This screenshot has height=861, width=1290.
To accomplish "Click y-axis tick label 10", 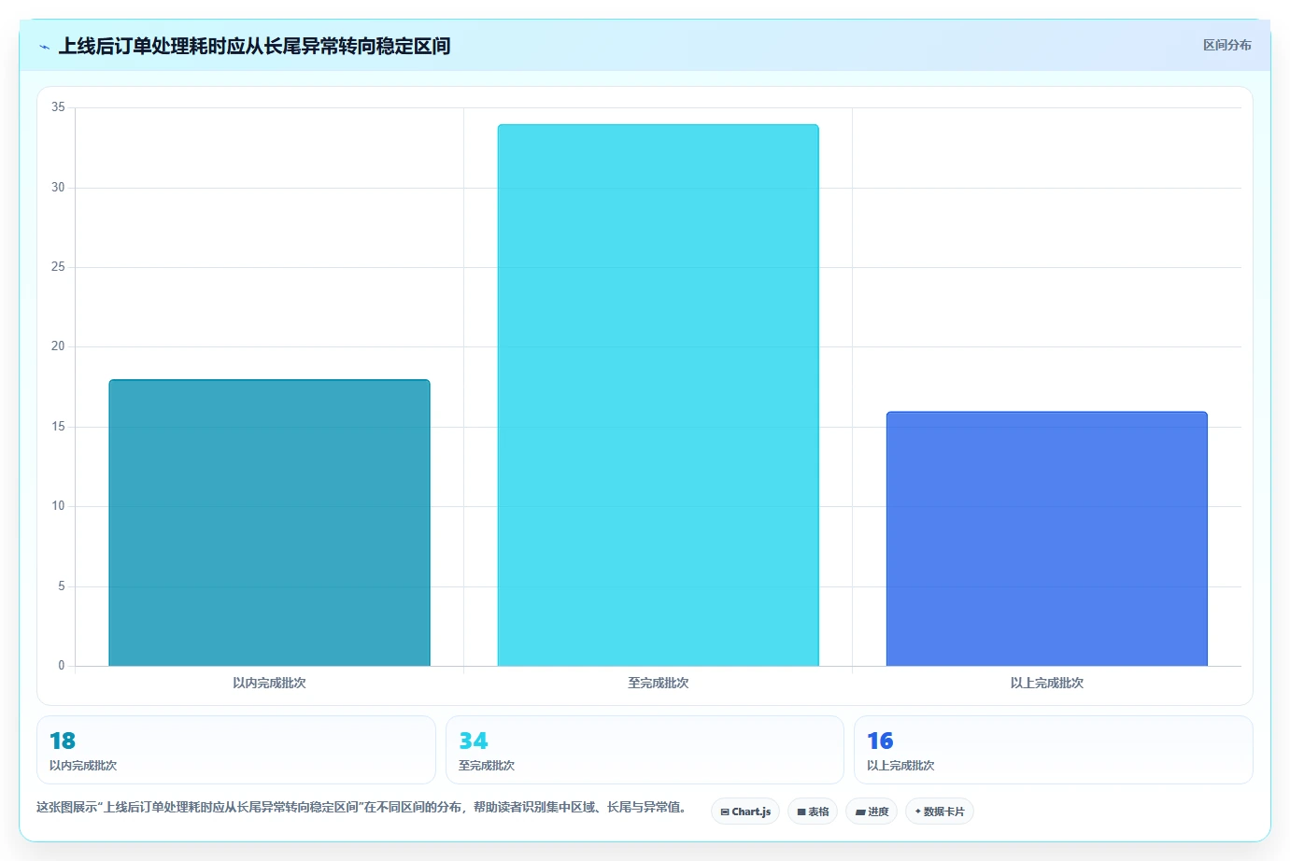I will pyautogui.click(x=58, y=506).
